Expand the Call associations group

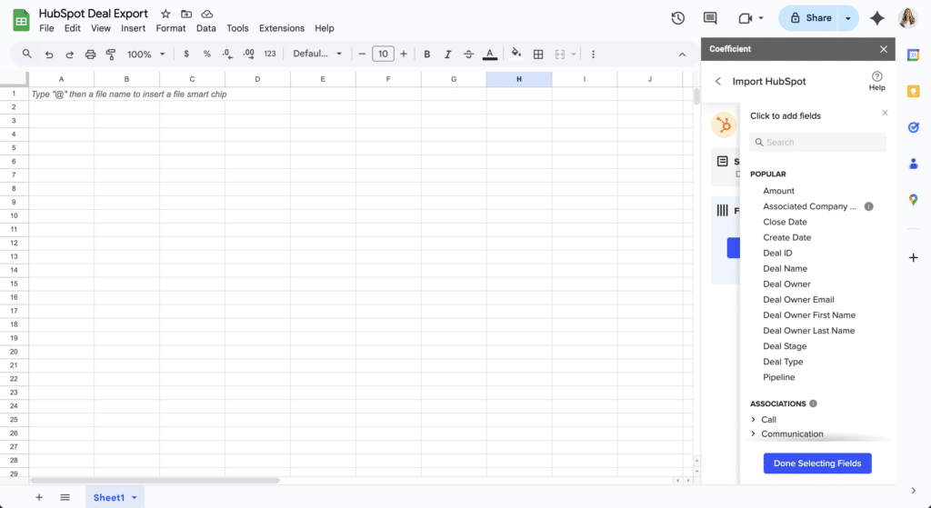(x=754, y=420)
